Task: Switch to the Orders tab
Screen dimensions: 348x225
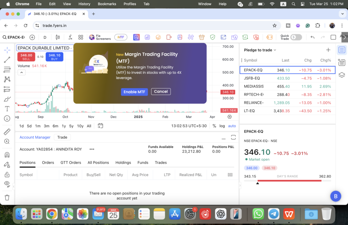Action: point(48,163)
